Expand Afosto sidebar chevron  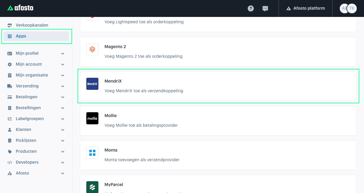pos(63,173)
